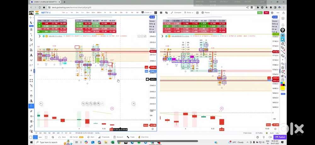315x145 pixels.
Task: Expand the Study indicators dropdown
Action: 189,13
